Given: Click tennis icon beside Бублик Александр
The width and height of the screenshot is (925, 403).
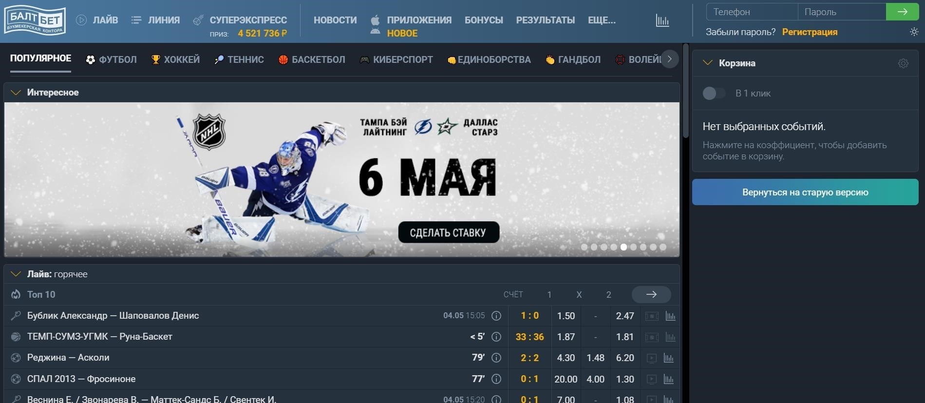Looking at the screenshot, I should pyautogui.click(x=16, y=316).
